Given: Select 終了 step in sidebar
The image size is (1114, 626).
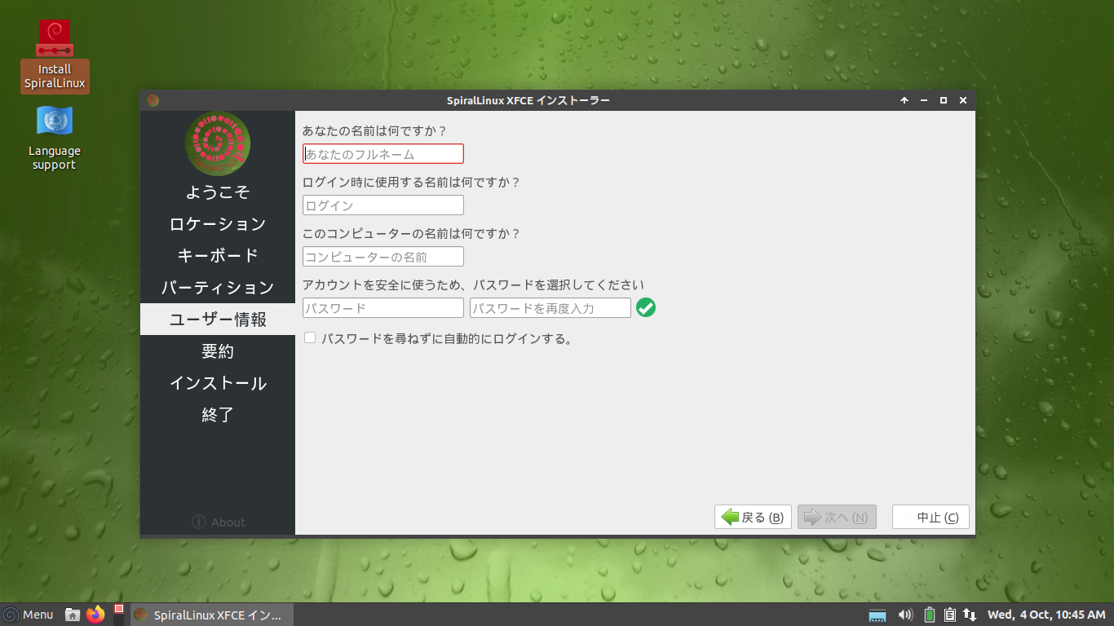Looking at the screenshot, I should [x=218, y=414].
